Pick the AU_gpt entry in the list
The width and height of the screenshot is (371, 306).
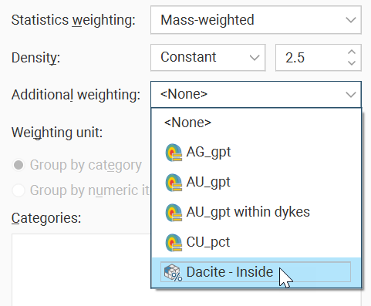click(256, 182)
